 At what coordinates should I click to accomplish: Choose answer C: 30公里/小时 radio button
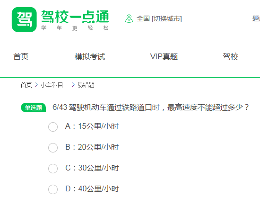click(x=53, y=169)
